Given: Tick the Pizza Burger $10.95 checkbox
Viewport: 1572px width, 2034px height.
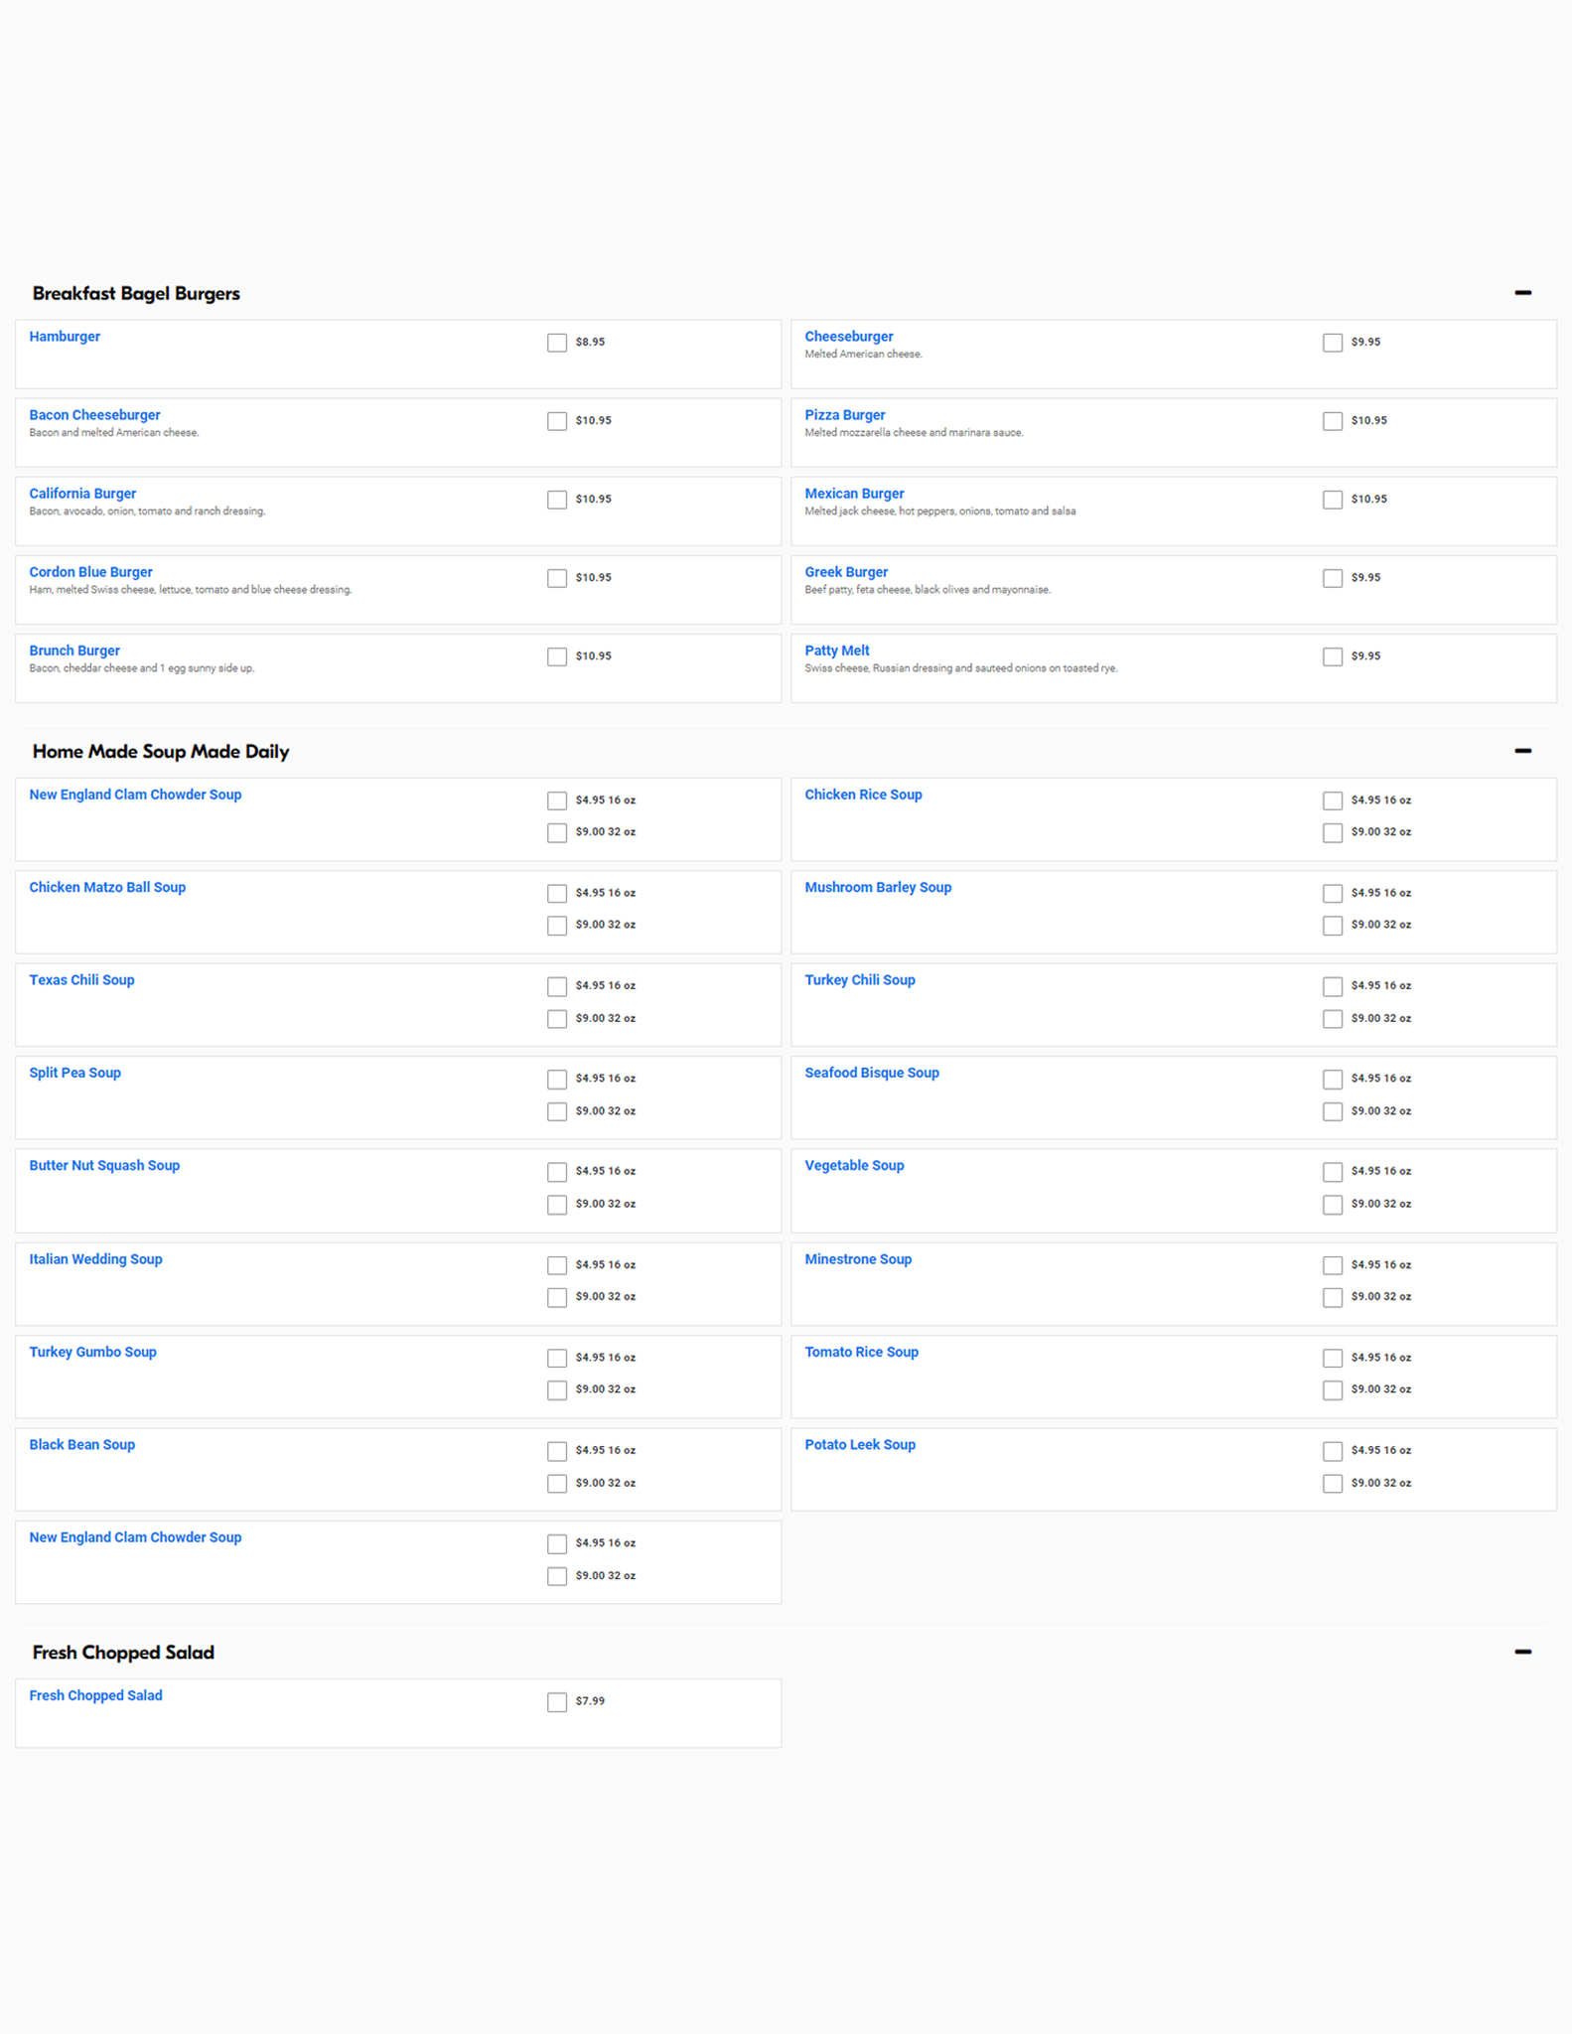Looking at the screenshot, I should [x=1332, y=421].
